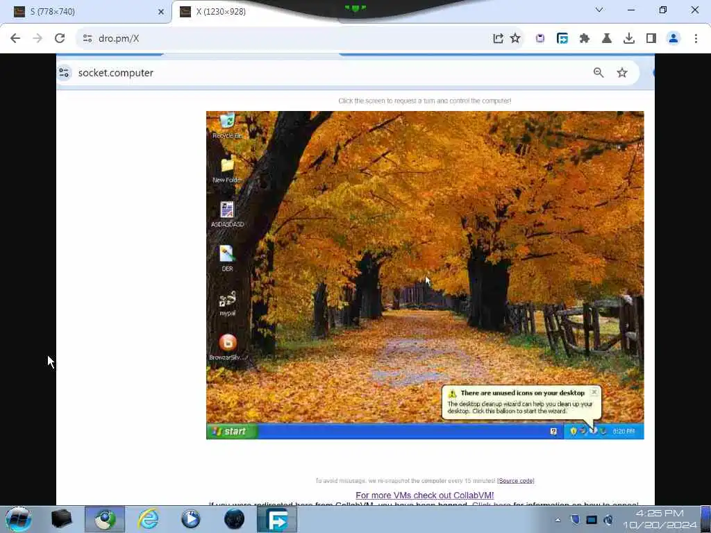Open the black box app in the taskbar
The width and height of the screenshot is (711, 533).
(x=61, y=519)
